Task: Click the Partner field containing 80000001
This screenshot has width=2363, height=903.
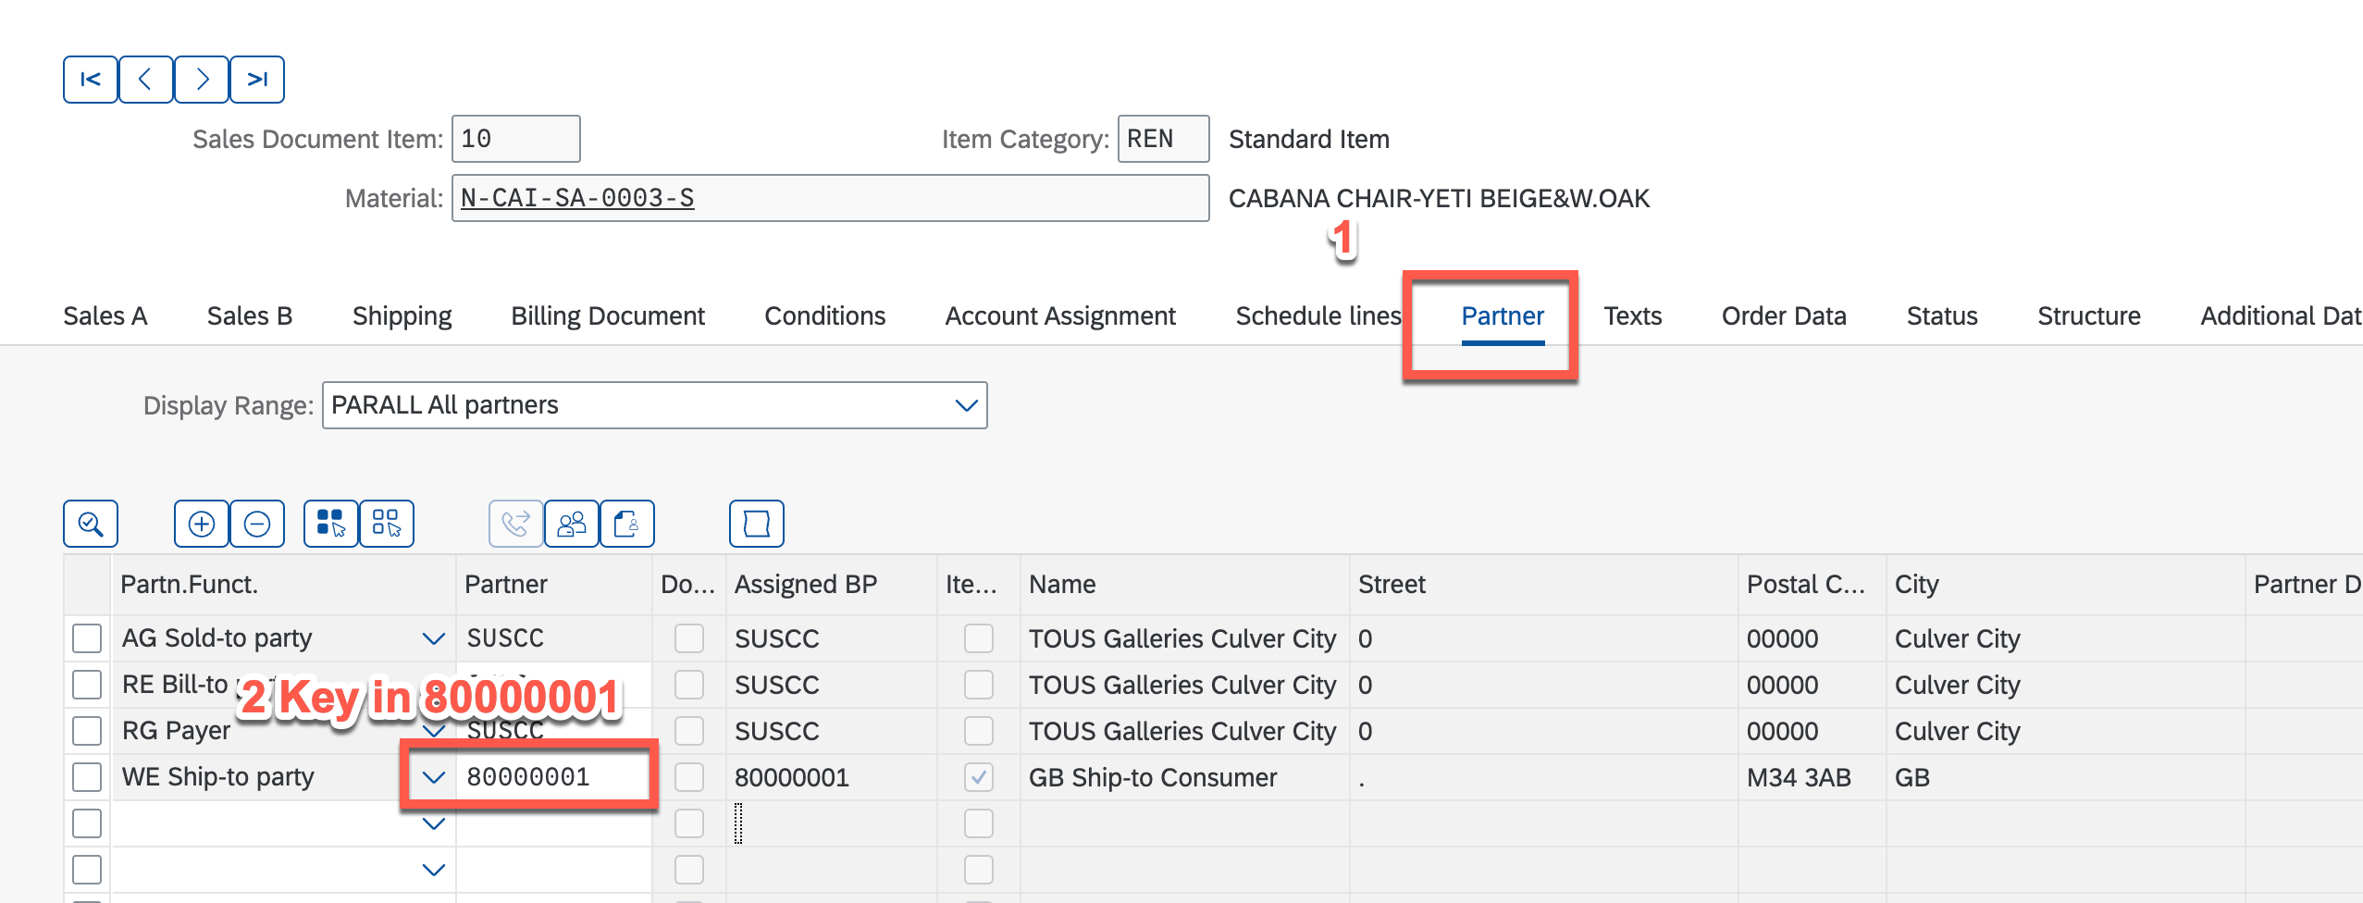Action: (x=553, y=777)
